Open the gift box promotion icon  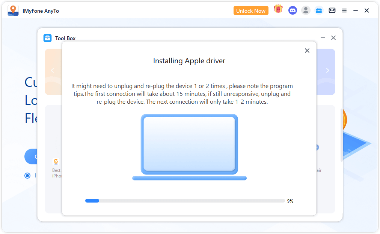[x=278, y=9]
